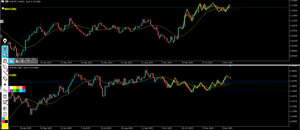
Task: Click the small mouse button on weekly chart
Action: tap(2, 21)
